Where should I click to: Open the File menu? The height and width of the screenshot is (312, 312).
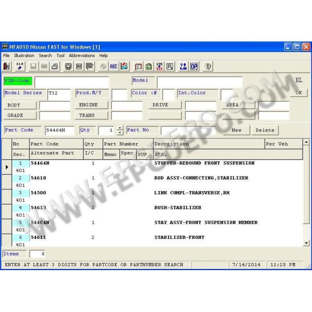(6, 56)
